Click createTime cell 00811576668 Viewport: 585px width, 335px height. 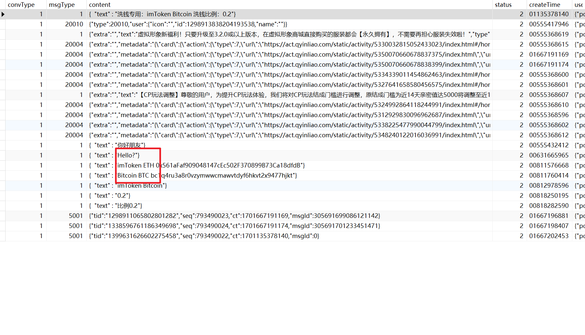coord(549,166)
